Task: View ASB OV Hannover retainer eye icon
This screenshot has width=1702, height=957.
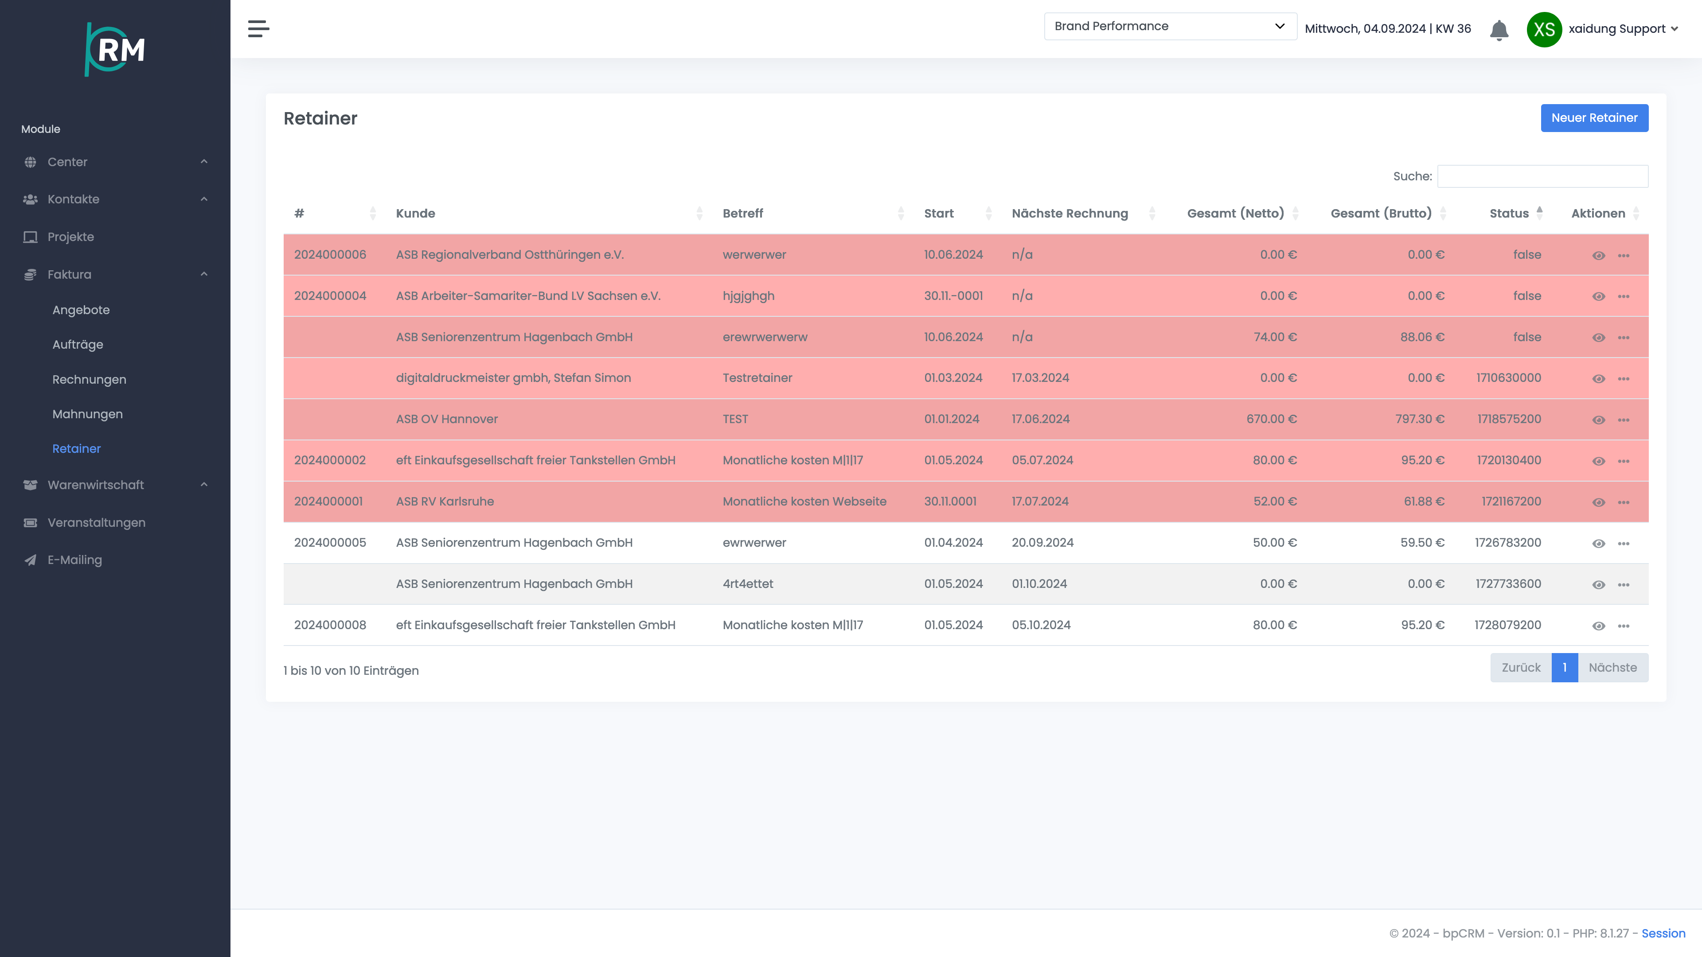Action: (1598, 420)
